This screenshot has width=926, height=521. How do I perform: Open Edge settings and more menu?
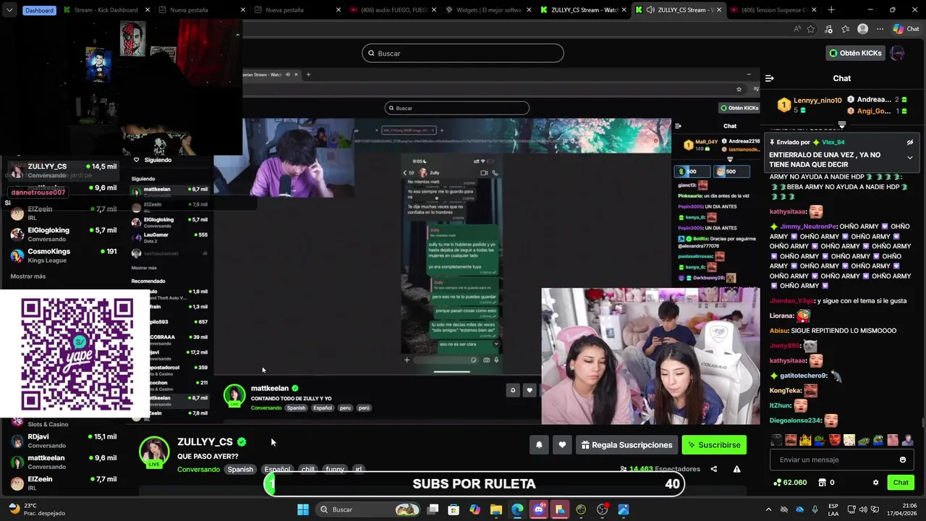pyautogui.click(x=880, y=29)
